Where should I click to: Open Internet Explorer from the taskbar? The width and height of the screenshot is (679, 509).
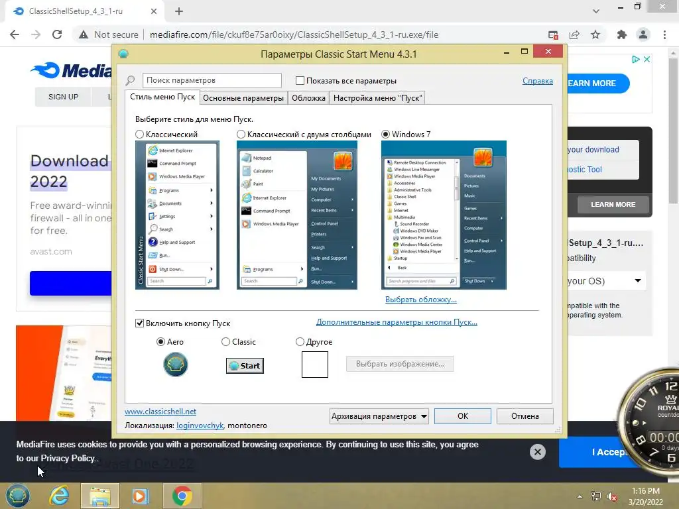click(59, 496)
